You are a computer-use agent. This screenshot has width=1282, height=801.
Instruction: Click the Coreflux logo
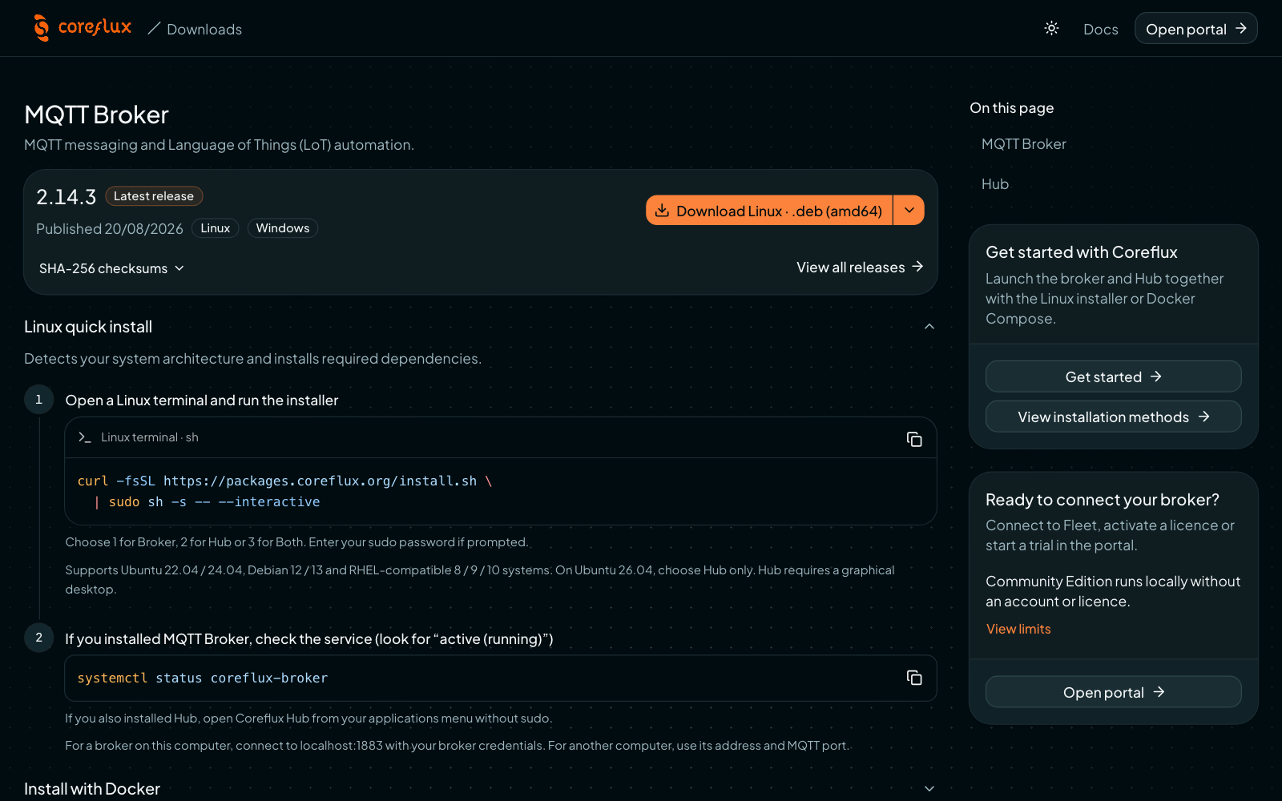pyautogui.click(x=82, y=28)
